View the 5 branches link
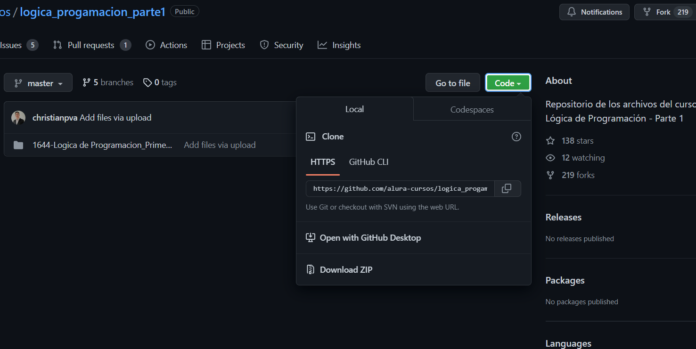This screenshot has height=349, width=696. coord(108,82)
